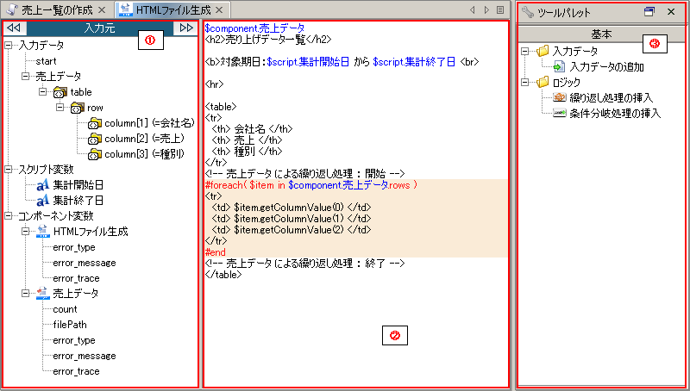Viewport: 690px width, 391px height.
Task: Collapse the スクリプト変数 tree node
Action: coord(9,170)
